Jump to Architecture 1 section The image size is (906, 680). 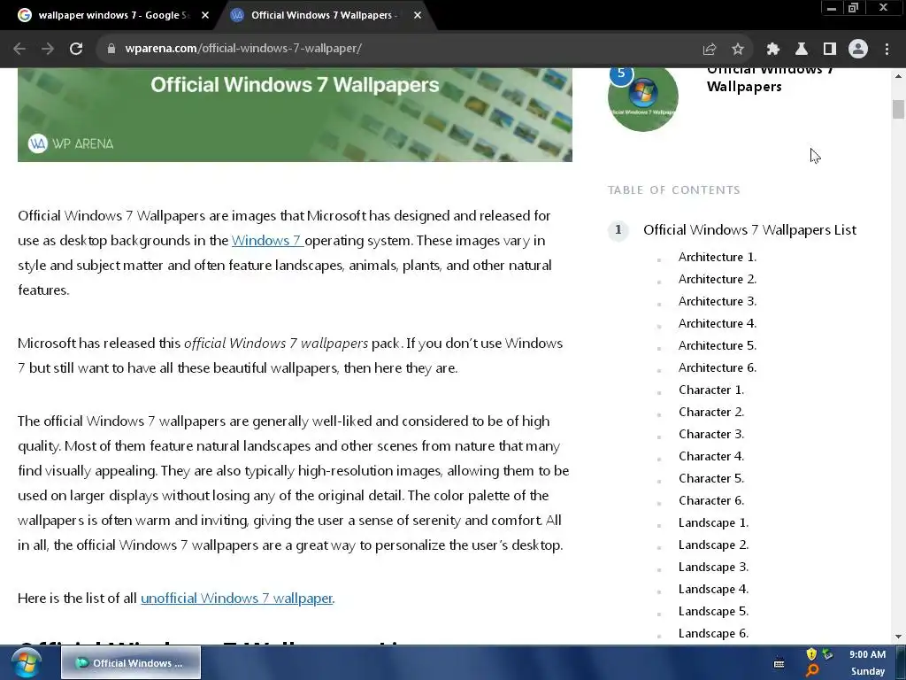[717, 258]
